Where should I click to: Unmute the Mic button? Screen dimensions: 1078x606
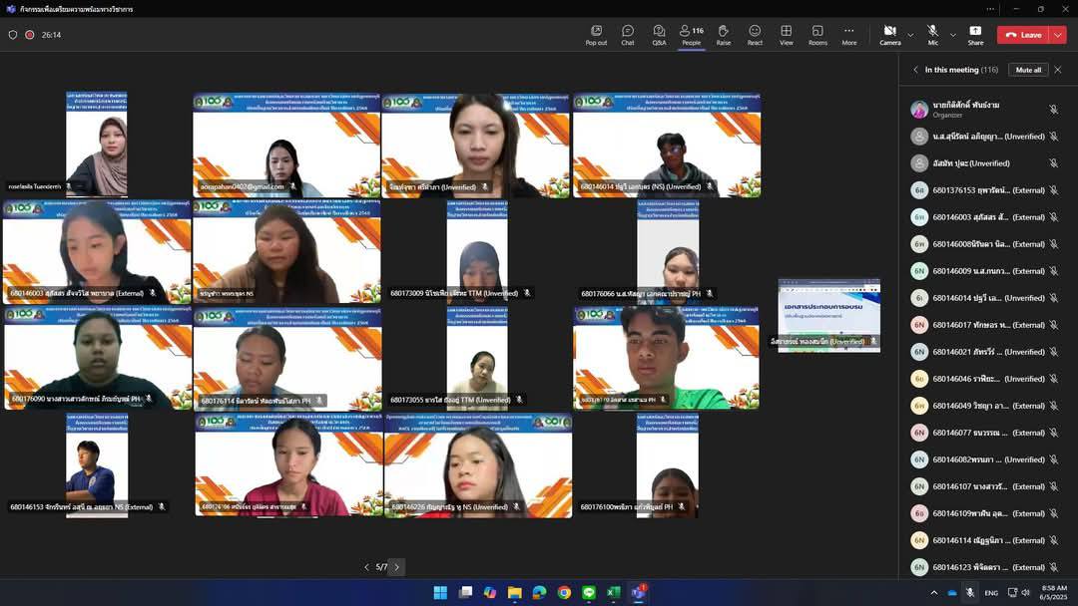coord(932,35)
